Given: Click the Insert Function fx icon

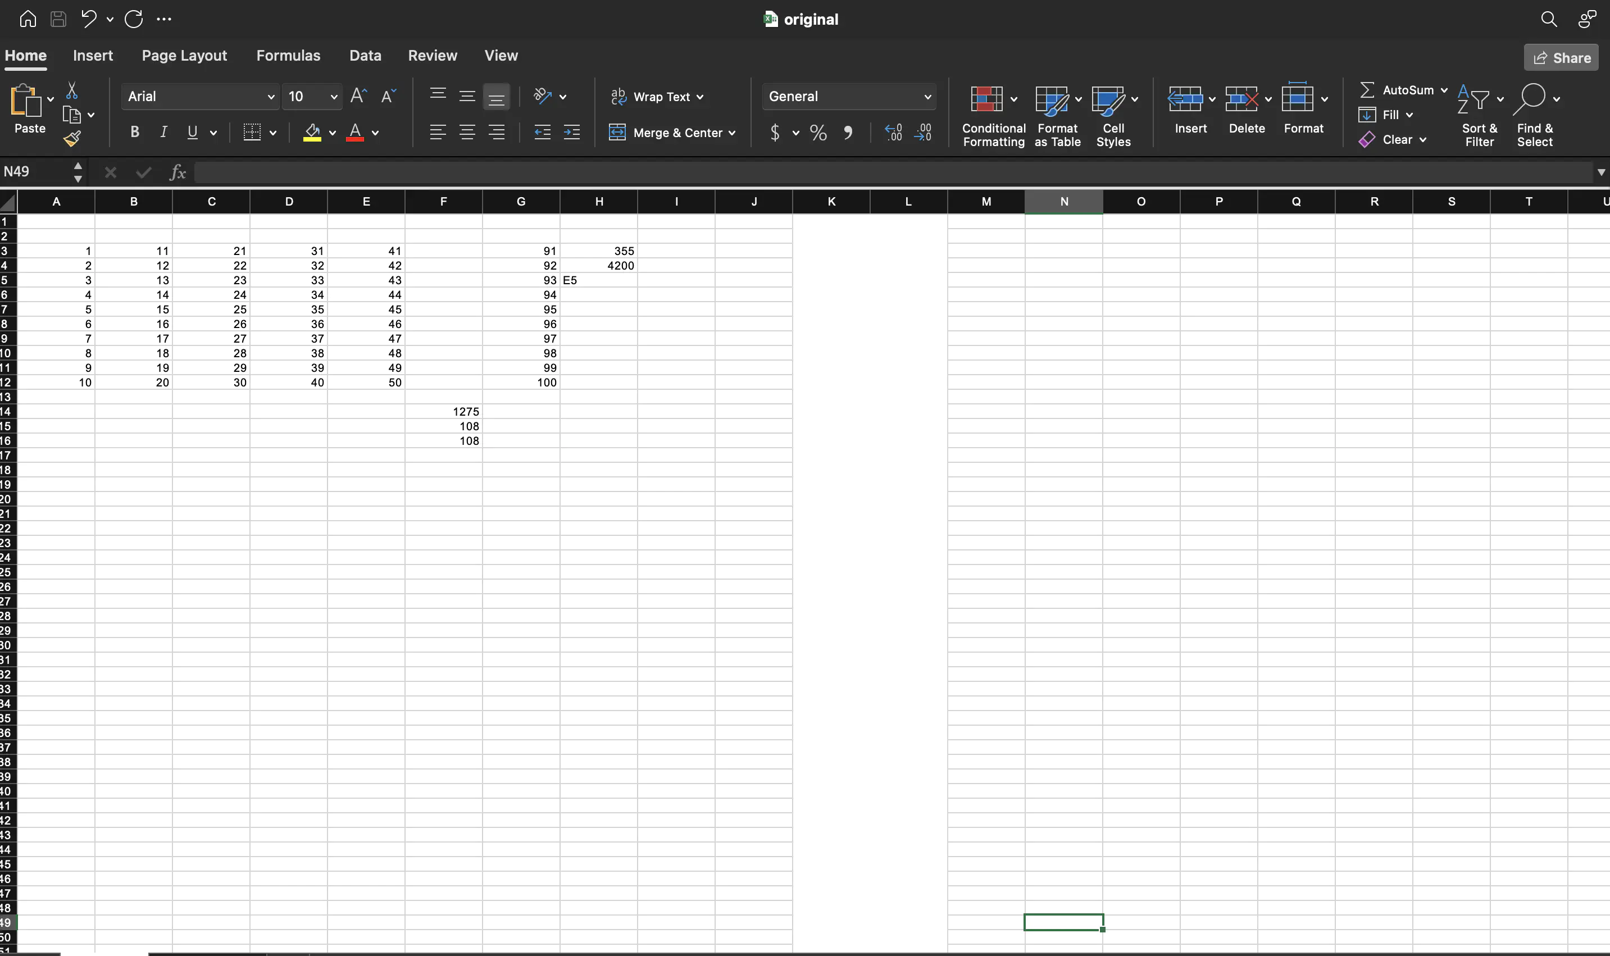Looking at the screenshot, I should tap(177, 172).
